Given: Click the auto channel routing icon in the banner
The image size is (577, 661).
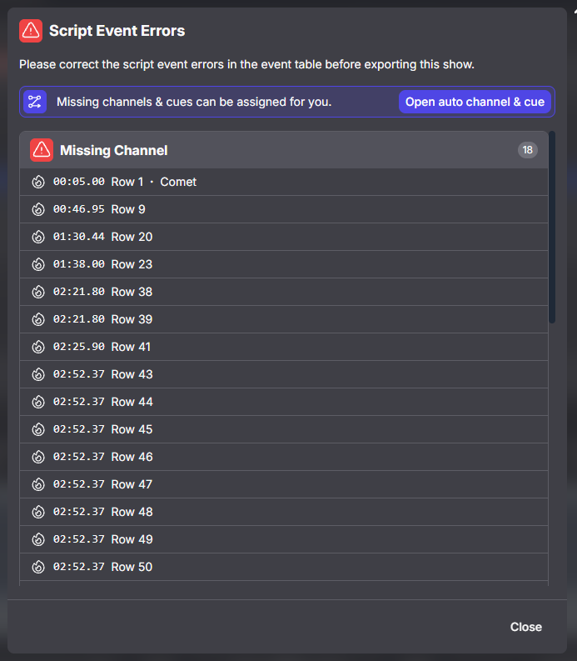Looking at the screenshot, I should [x=35, y=102].
